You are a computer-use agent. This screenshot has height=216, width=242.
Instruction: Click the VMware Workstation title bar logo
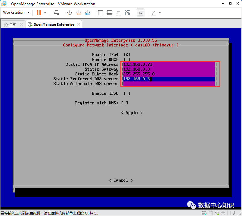click(x=4, y=4)
